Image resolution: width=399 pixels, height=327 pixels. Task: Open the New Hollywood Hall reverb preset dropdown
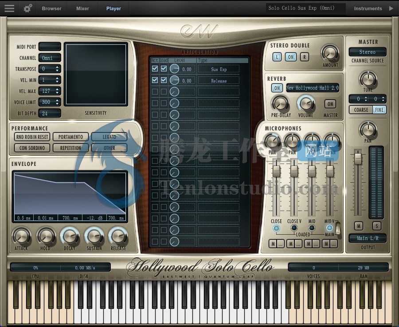(x=313, y=88)
